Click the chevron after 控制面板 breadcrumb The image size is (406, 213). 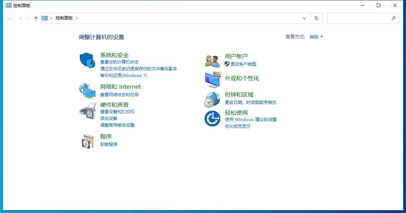click(77, 18)
